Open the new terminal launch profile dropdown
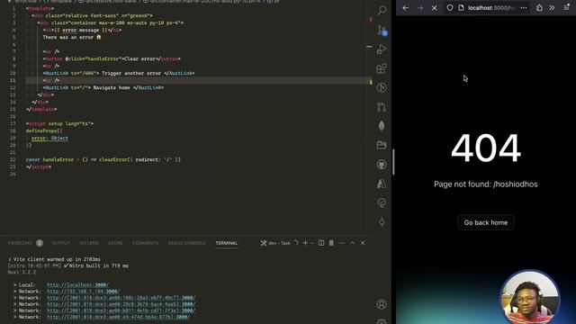 312,243
